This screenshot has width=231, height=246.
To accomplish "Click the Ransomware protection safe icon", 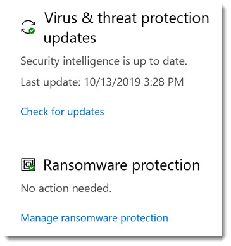I will coord(28,165).
